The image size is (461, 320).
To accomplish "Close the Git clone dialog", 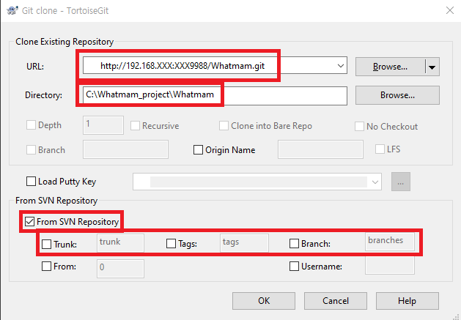I will pyautogui.click(x=449, y=10).
